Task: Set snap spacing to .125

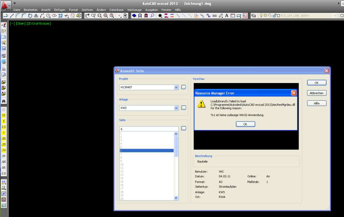Action: [4, 162]
